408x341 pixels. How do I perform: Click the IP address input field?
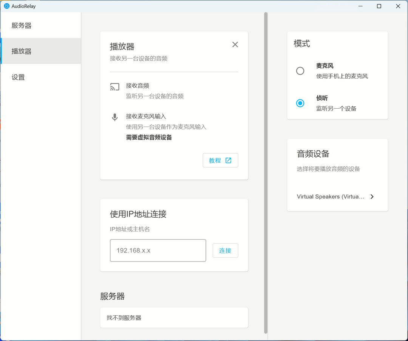(x=158, y=250)
